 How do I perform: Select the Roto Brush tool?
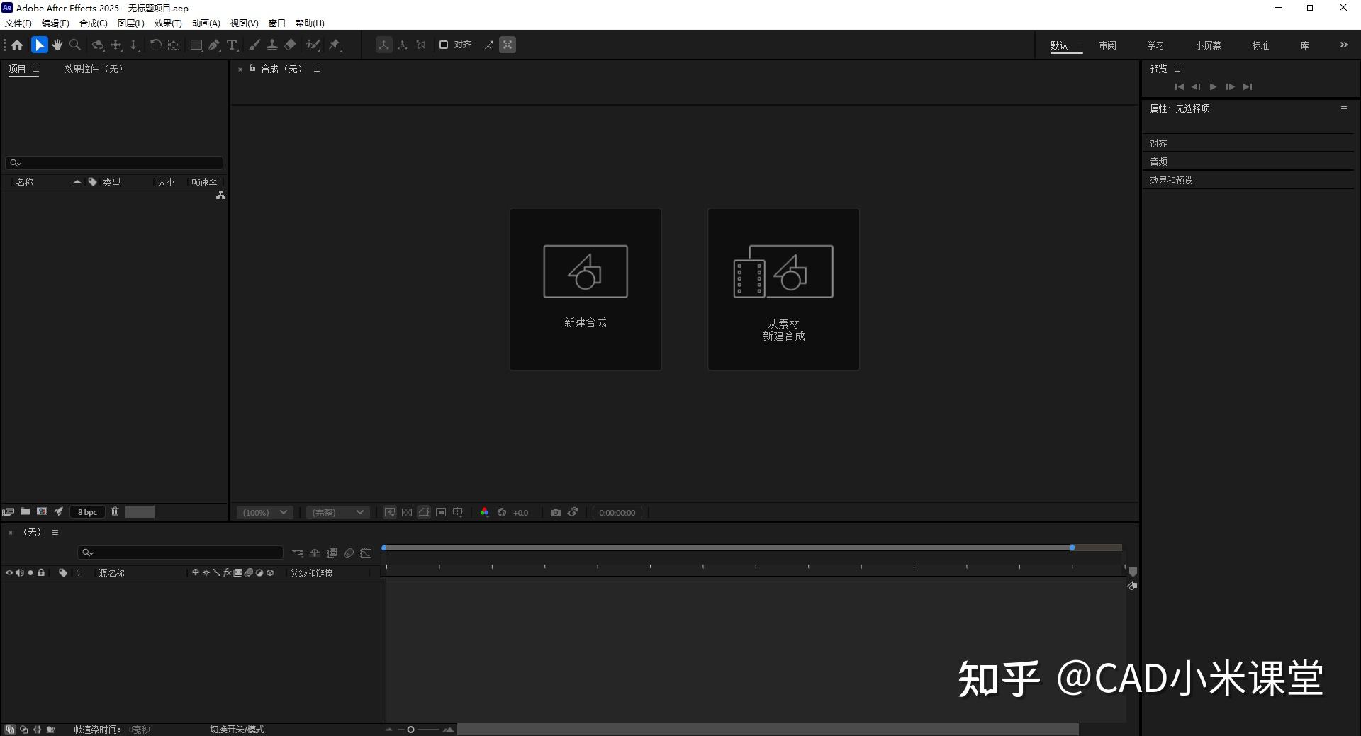pos(313,44)
